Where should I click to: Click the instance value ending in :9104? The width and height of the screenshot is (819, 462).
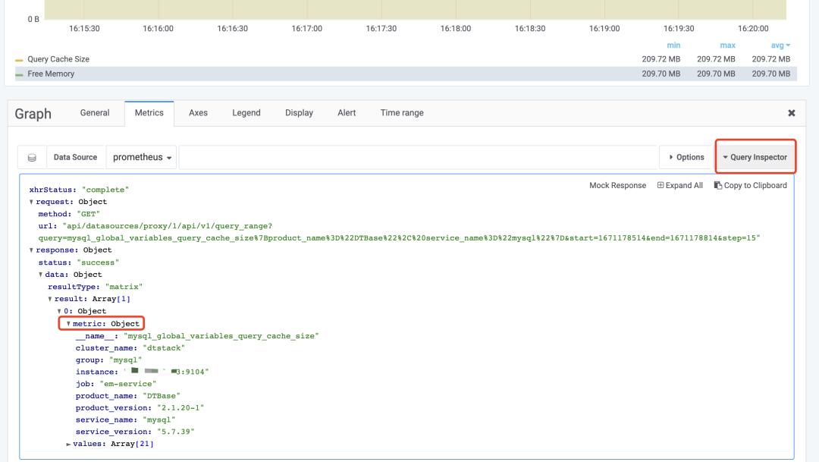click(x=166, y=372)
